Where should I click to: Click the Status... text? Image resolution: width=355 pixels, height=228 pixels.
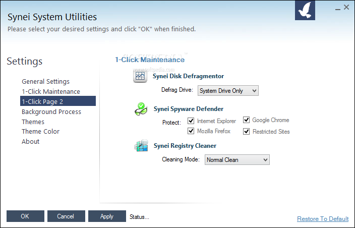(139, 217)
